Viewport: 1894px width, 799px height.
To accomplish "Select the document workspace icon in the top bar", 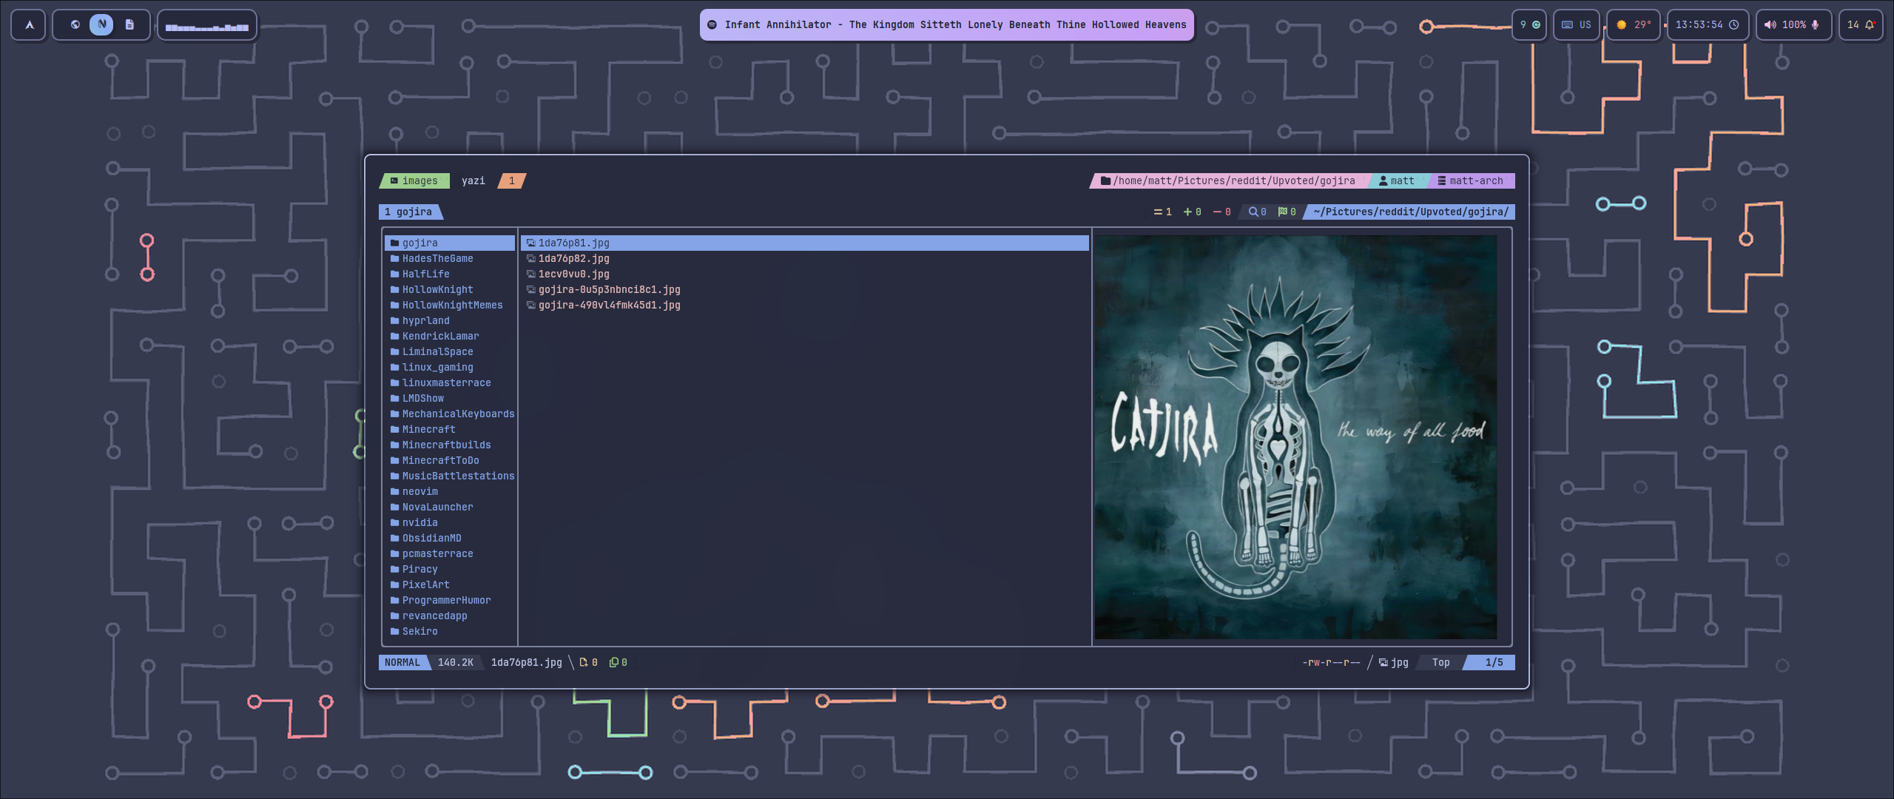I will click(x=129, y=24).
